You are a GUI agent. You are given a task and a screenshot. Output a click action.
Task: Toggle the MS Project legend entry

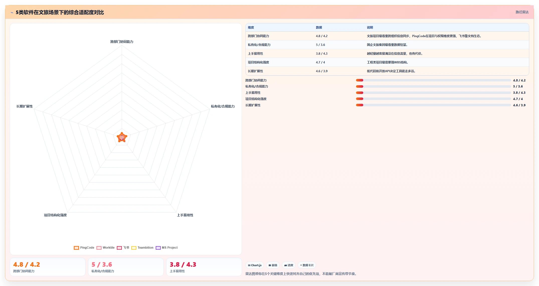(167, 248)
